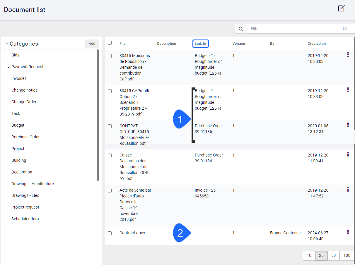Select the Project category
The image size is (355, 265).
[18, 149]
